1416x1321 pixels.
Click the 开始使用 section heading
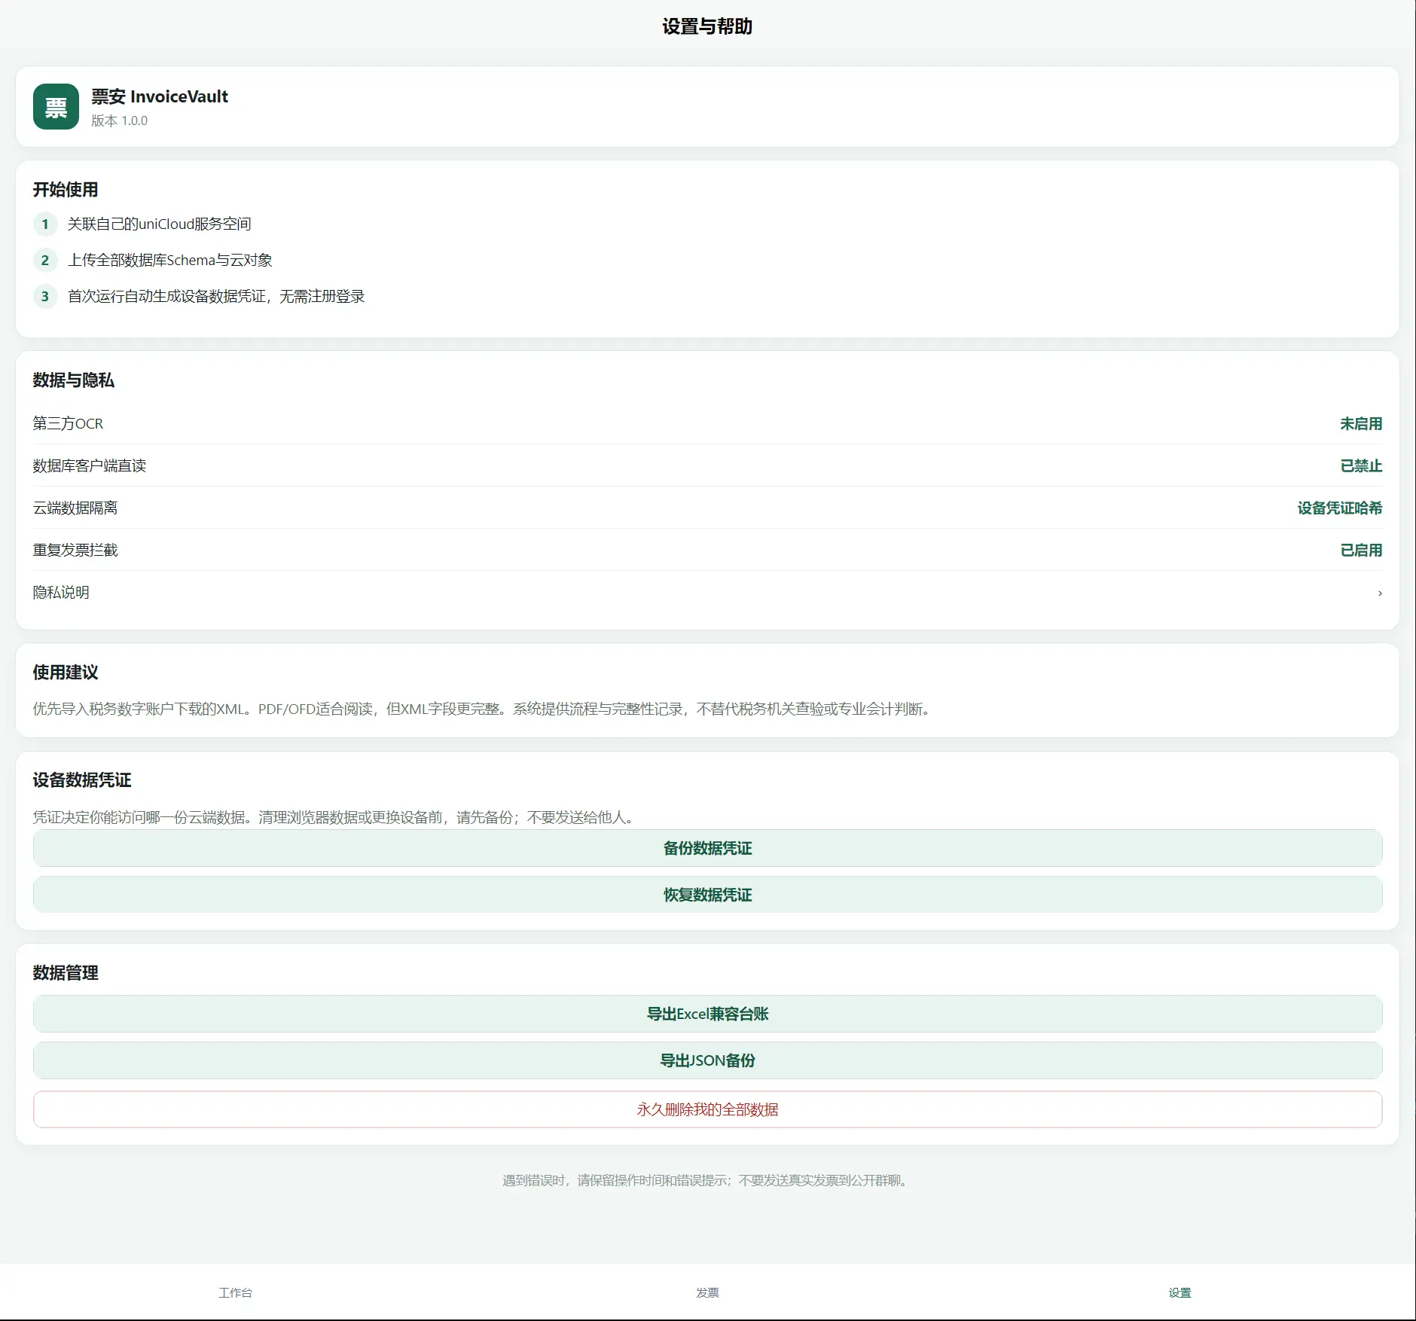pos(66,189)
